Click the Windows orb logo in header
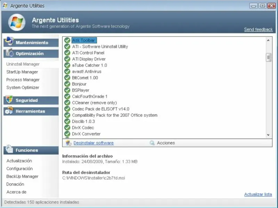 (17, 22)
